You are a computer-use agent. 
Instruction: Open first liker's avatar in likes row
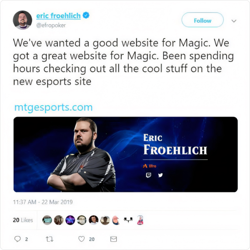point(47,220)
